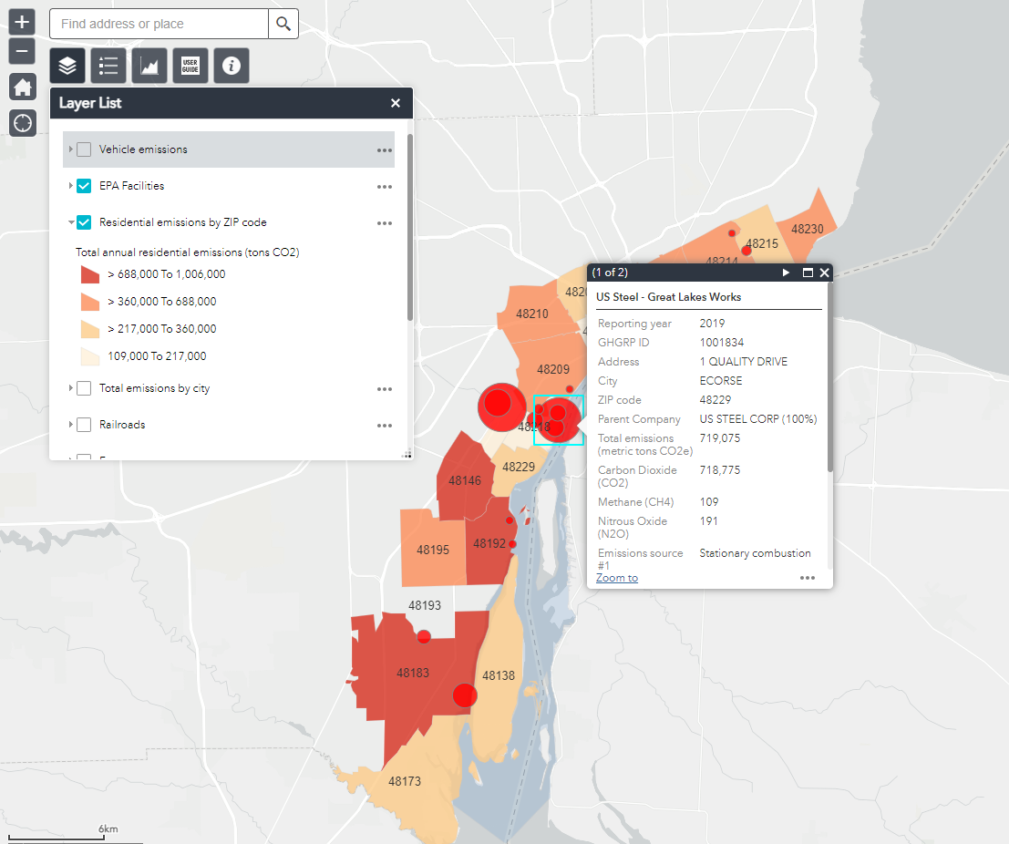Viewport: 1009px width, 844px height.
Task: Open the User Guide widget
Action: [190, 66]
